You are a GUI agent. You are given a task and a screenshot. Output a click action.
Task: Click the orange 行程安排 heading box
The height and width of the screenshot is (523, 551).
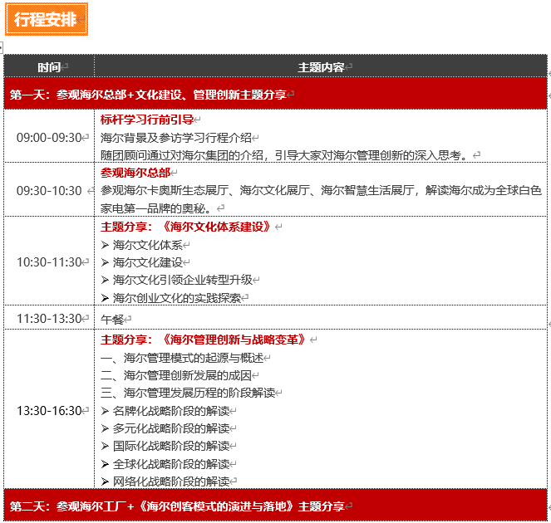tap(47, 19)
